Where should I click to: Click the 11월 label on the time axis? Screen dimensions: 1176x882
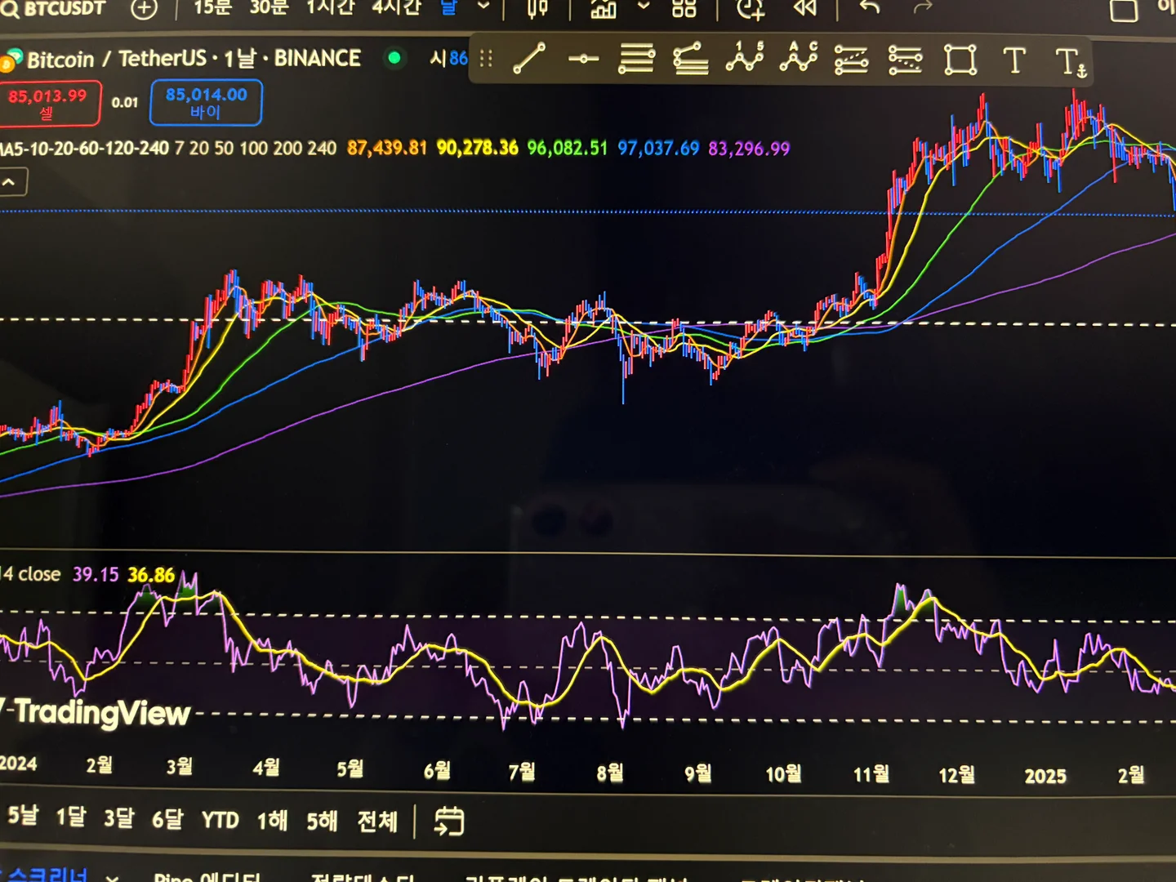pos(871,773)
